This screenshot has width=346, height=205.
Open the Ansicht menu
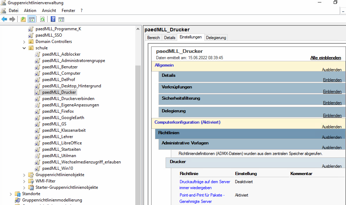[49, 11]
